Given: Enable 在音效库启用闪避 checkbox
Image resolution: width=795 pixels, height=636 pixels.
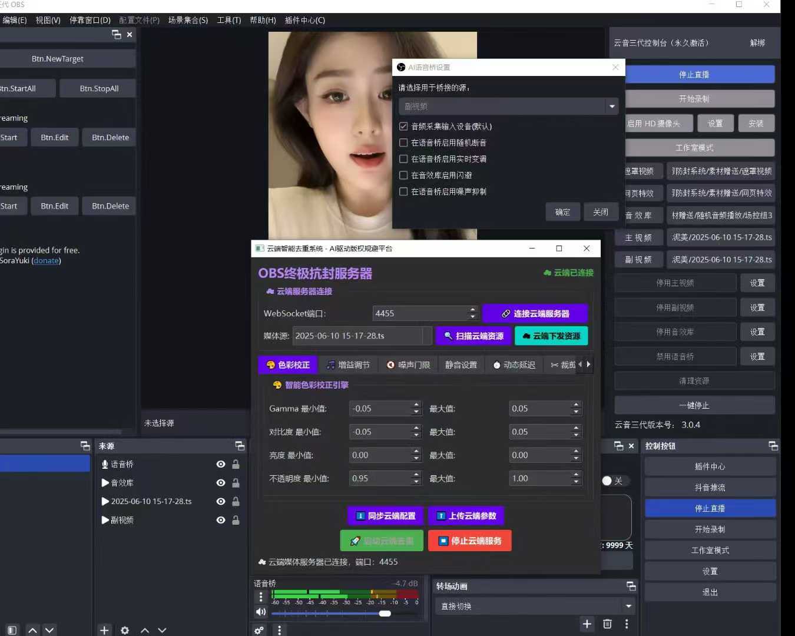Looking at the screenshot, I should pos(403,175).
